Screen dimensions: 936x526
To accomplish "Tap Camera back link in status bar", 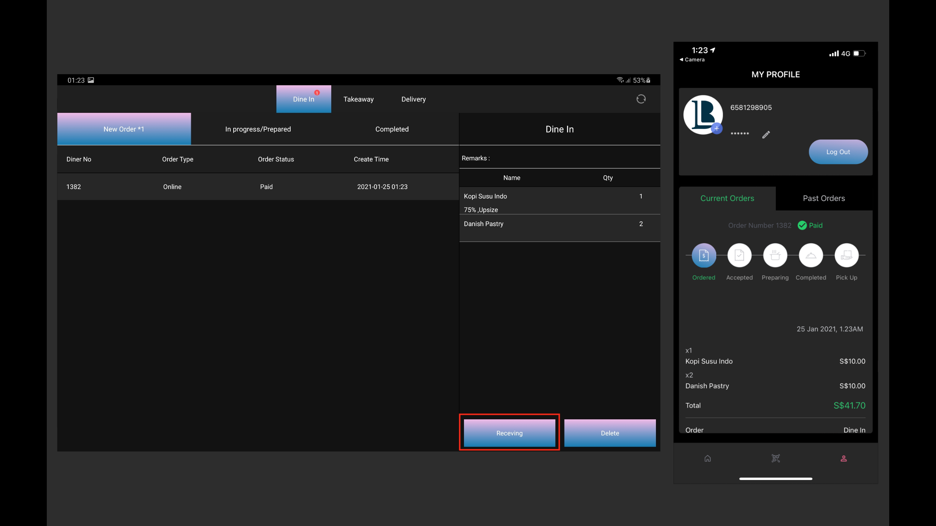I will (692, 60).
